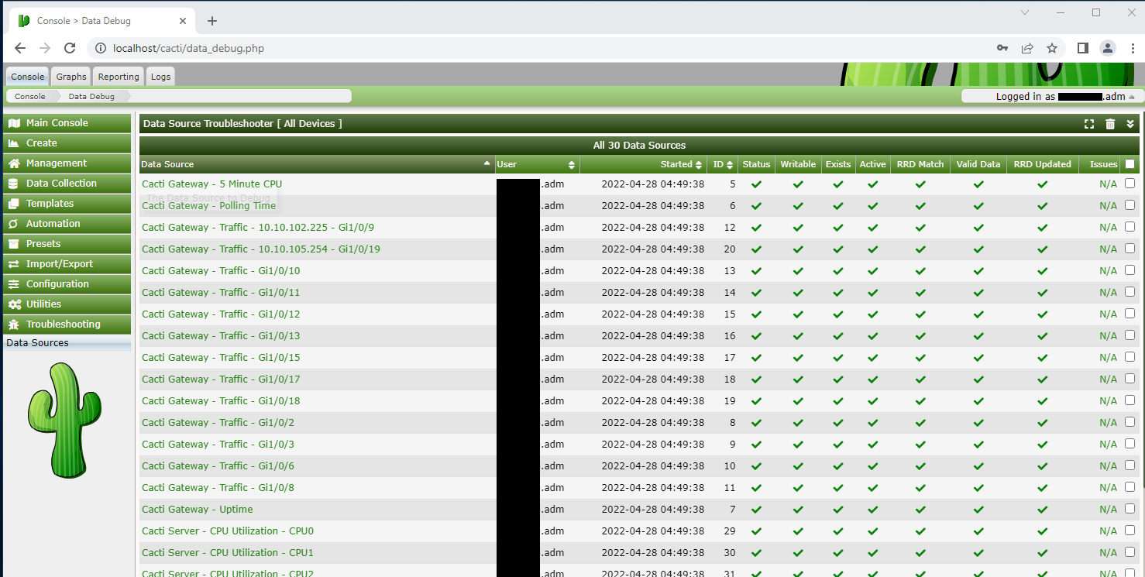1145x577 pixels.
Task: Click the browser address bar
Action: [x=542, y=48]
